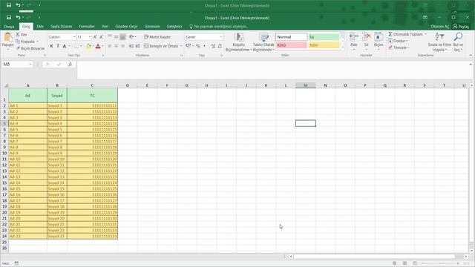Open the Temizle (Clear) dropdown
Screen dimensions: 475x267
399,47
